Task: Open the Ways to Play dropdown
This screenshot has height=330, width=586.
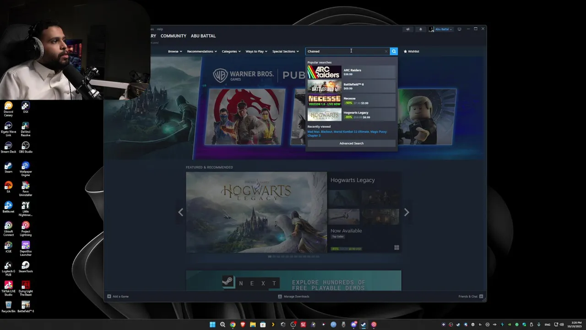Action: pyautogui.click(x=256, y=51)
